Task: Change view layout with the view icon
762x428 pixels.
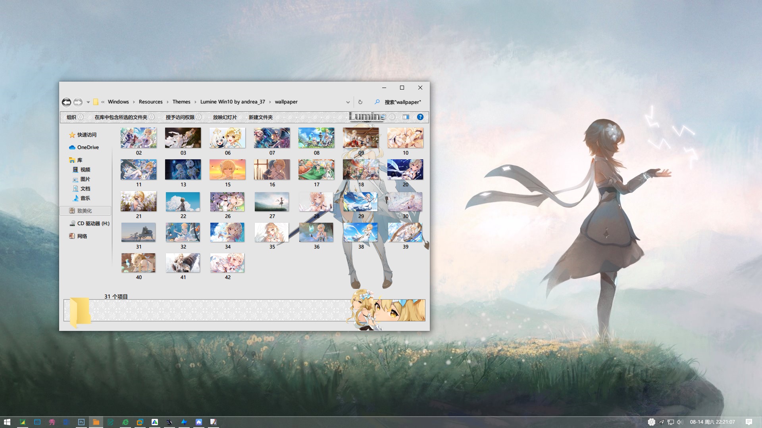Action: [x=383, y=117]
